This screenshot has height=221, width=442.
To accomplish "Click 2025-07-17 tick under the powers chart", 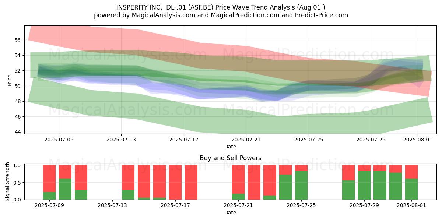I will 175,206.
